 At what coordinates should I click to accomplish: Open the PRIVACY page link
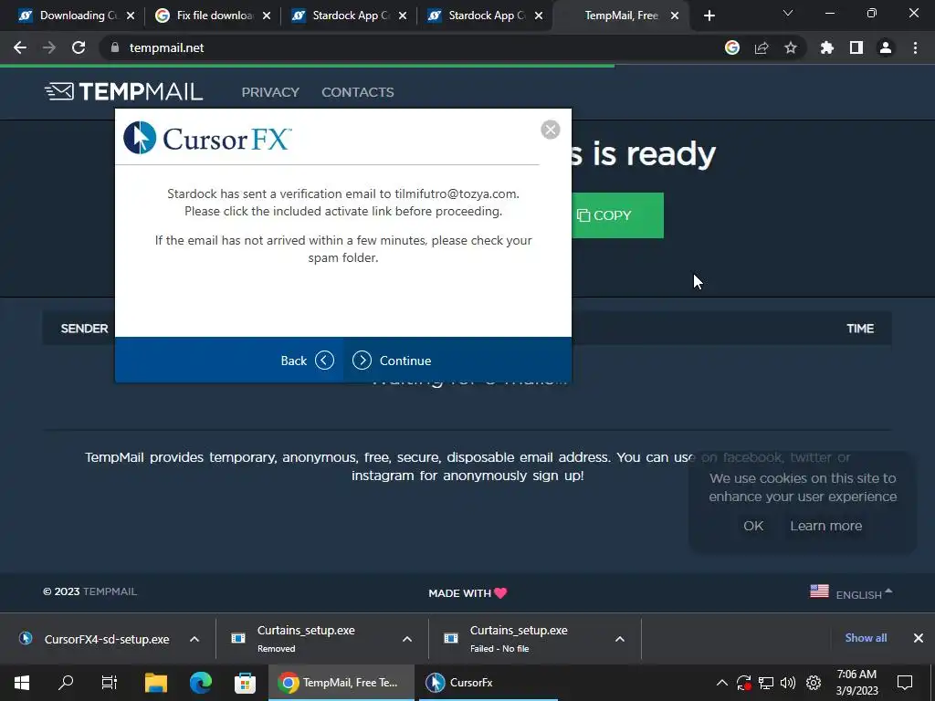tap(270, 92)
